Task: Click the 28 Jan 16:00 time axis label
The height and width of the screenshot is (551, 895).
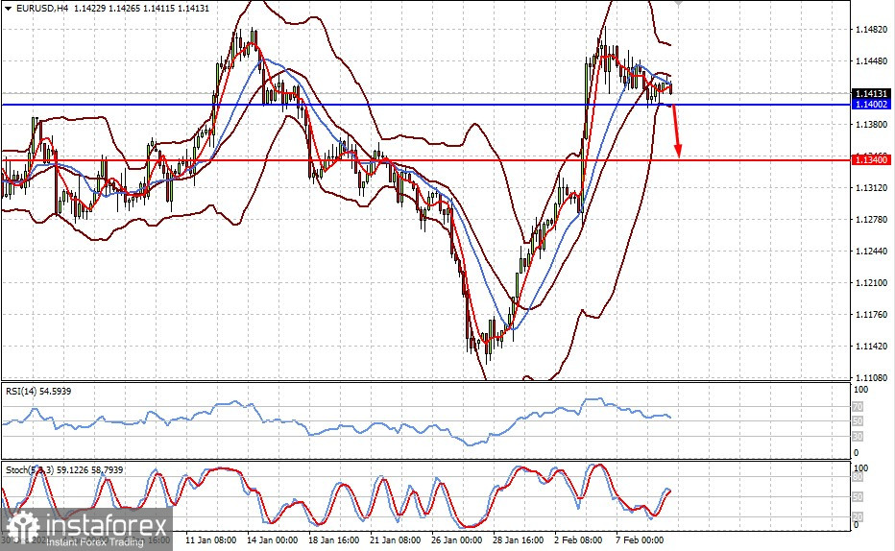Action: point(518,540)
